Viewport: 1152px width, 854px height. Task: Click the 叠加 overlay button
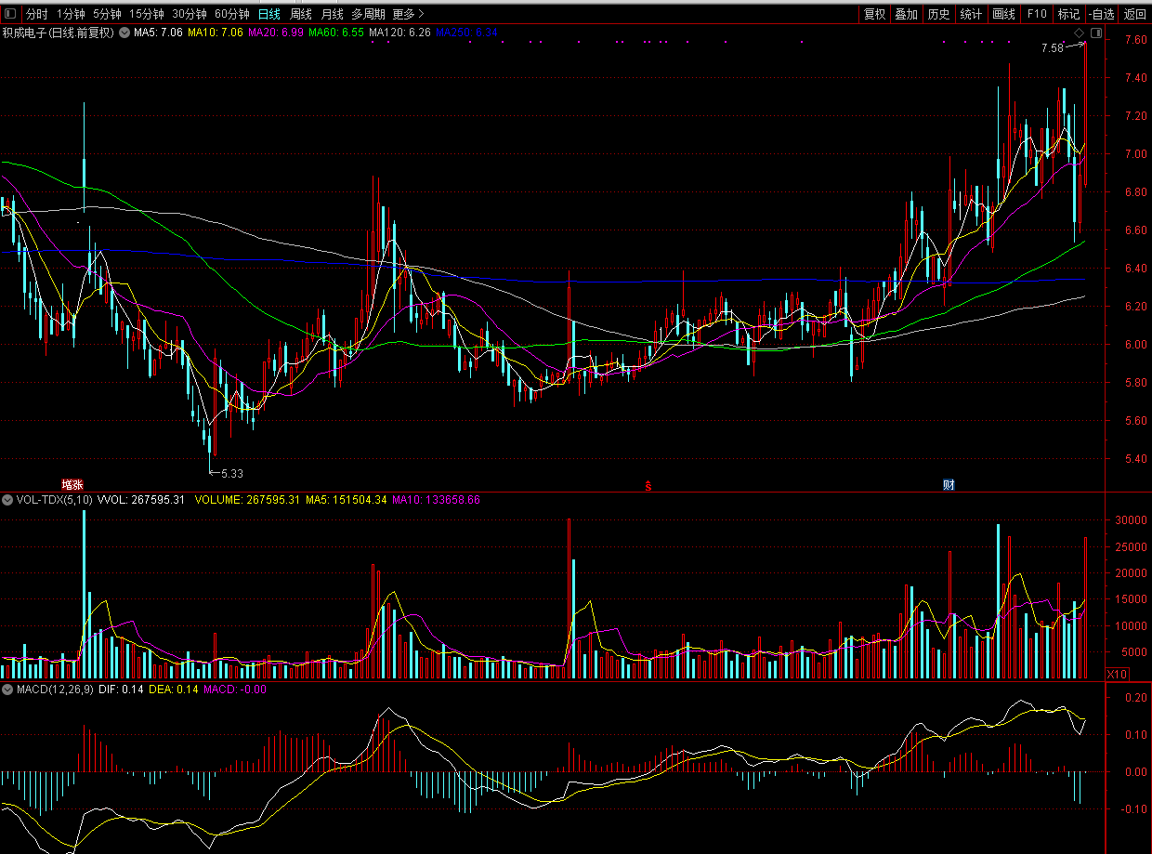tap(906, 14)
